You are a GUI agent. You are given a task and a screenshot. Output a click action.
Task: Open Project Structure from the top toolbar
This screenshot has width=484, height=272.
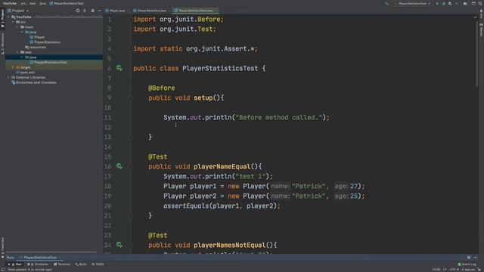pyautogui.click(x=473, y=3)
